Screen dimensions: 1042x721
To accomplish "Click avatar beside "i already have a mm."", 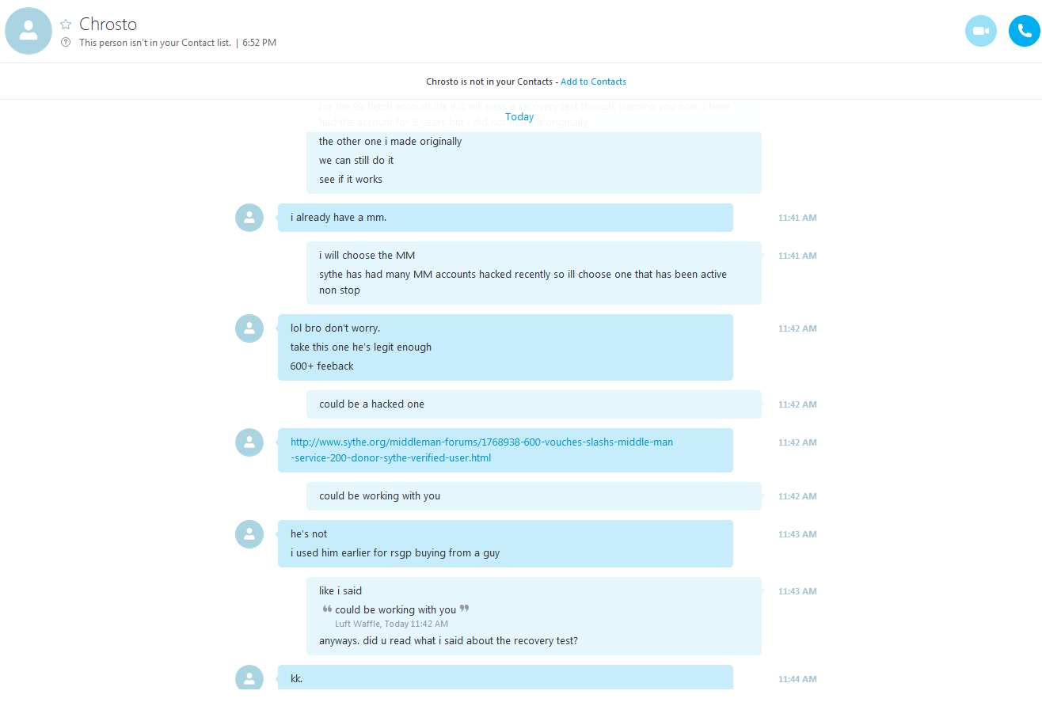I will coord(249,218).
